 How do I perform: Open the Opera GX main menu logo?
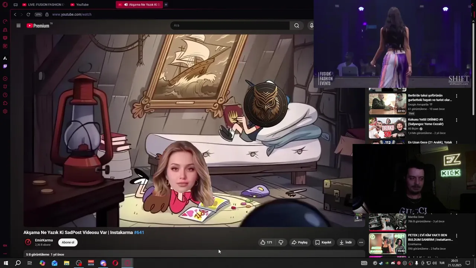tap(5, 4)
